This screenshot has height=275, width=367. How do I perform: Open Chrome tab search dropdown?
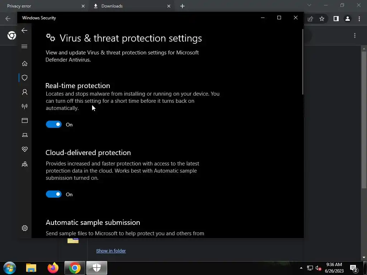pyautogui.click(x=309, y=5)
